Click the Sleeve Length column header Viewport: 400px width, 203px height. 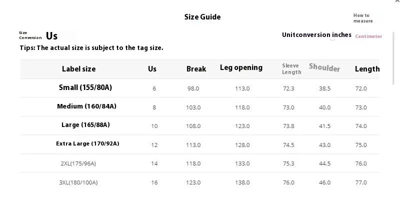click(291, 69)
